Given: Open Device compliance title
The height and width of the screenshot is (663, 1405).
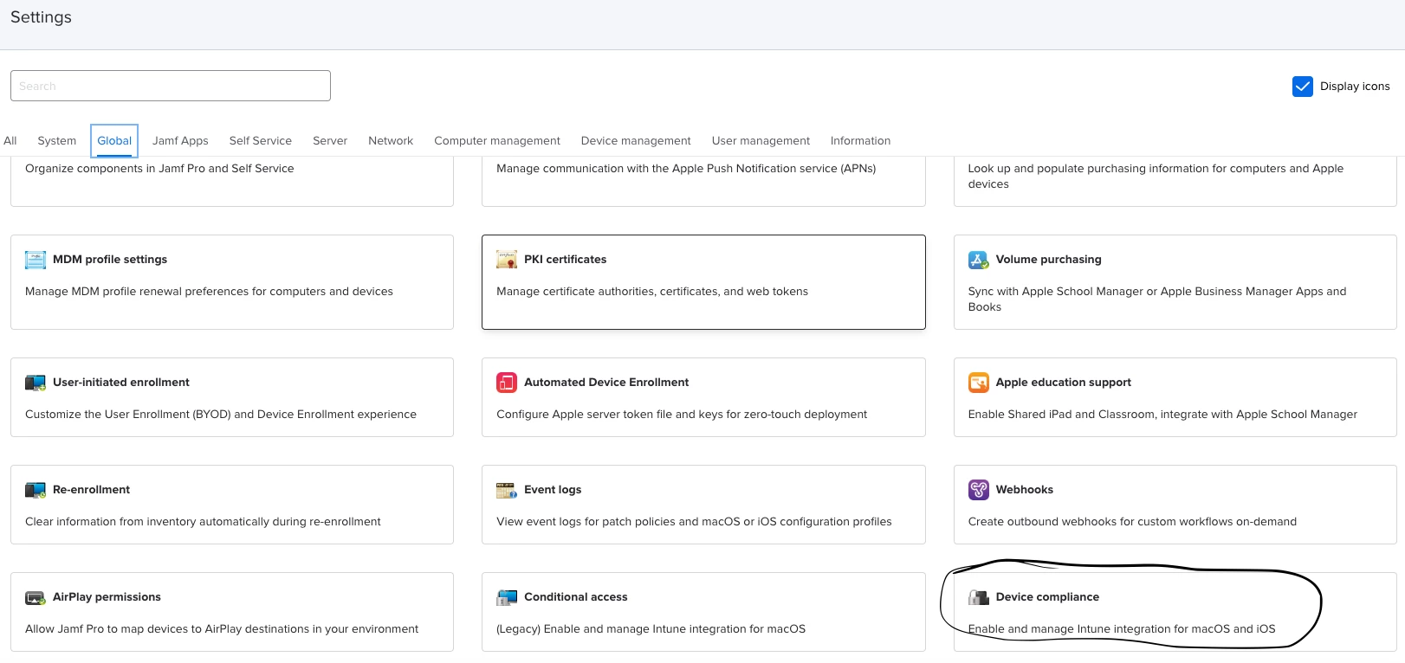Looking at the screenshot, I should click(x=1047, y=597).
